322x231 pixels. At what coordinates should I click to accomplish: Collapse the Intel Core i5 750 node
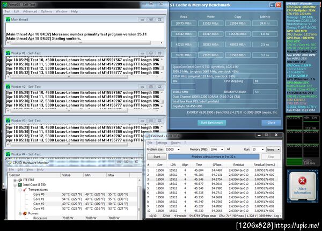click(x=15, y=185)
